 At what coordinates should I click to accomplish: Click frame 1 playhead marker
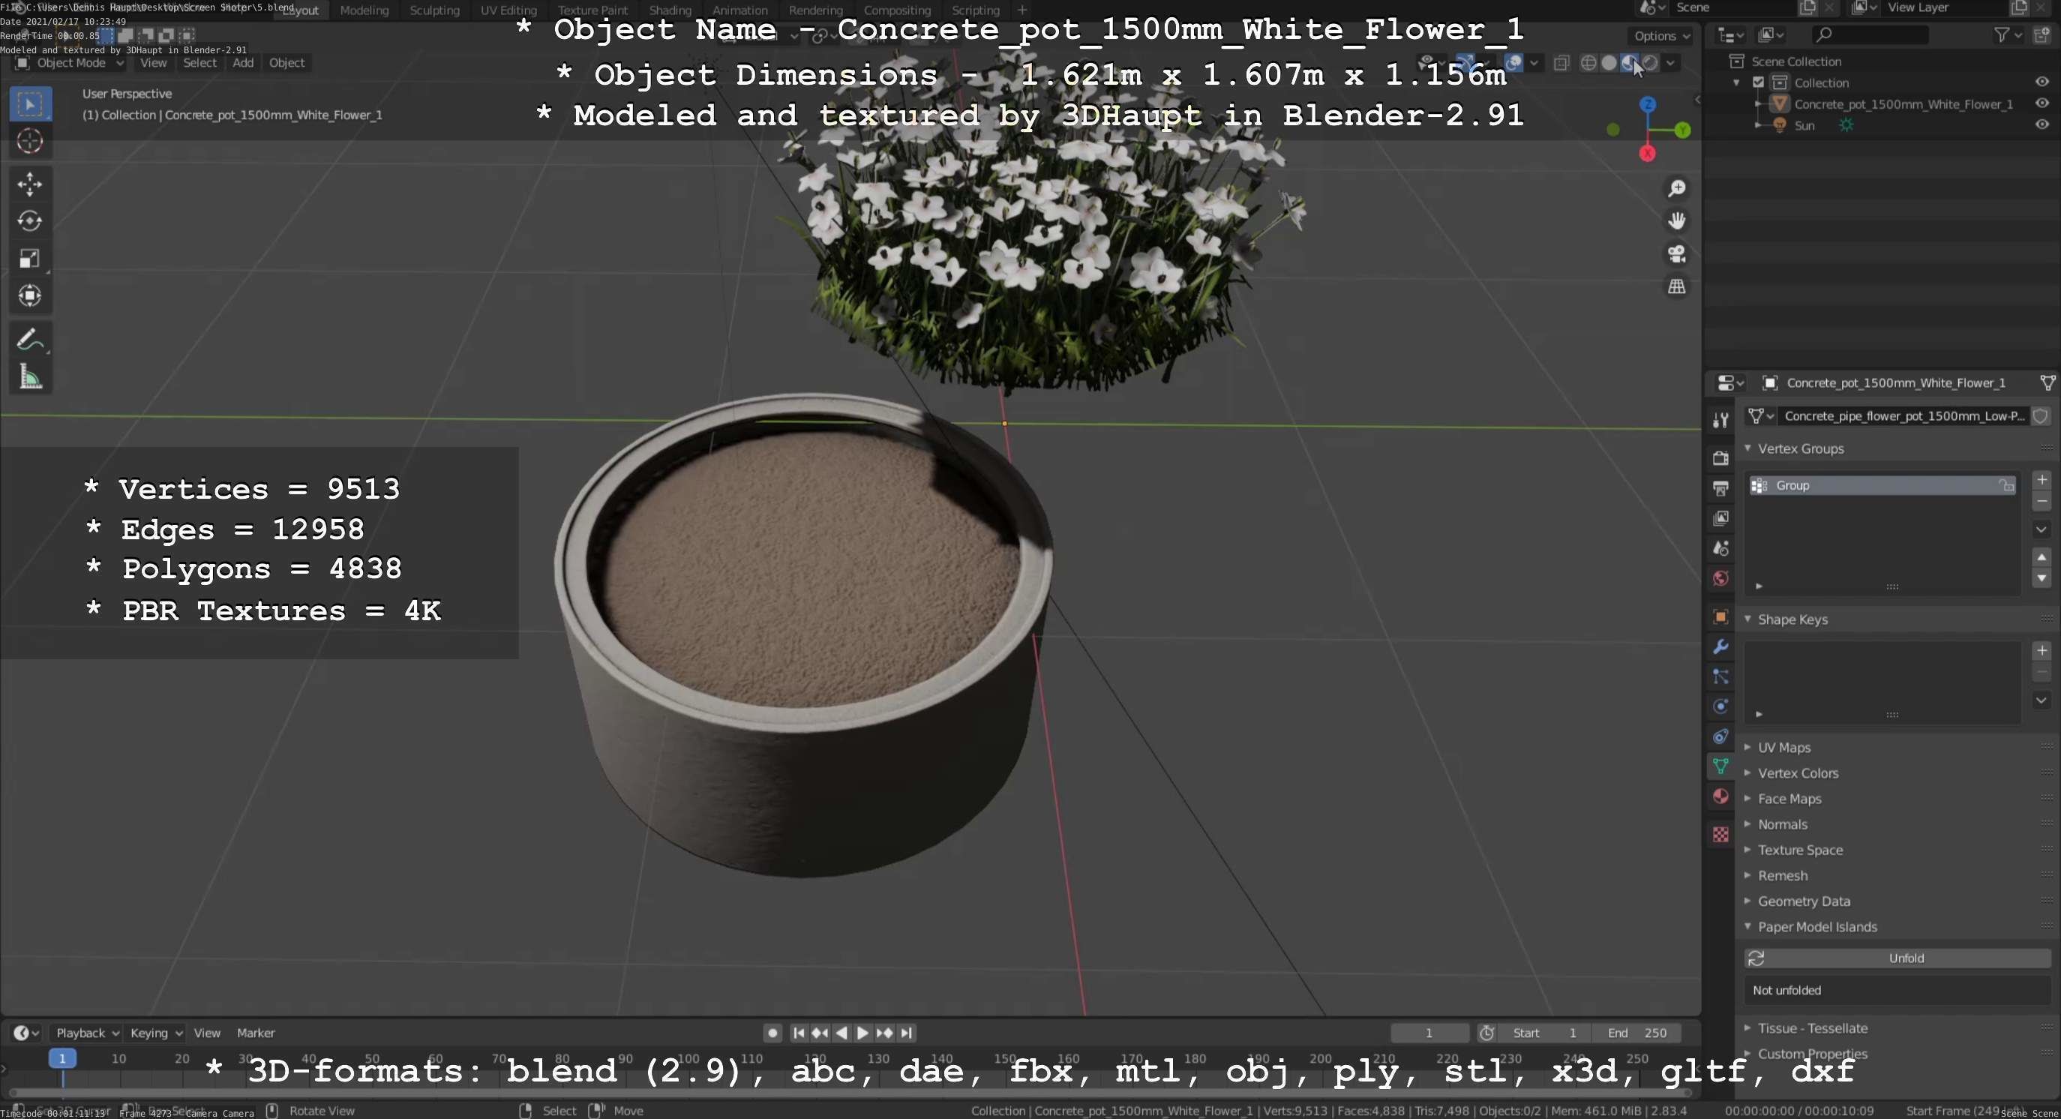[62, 1058]
